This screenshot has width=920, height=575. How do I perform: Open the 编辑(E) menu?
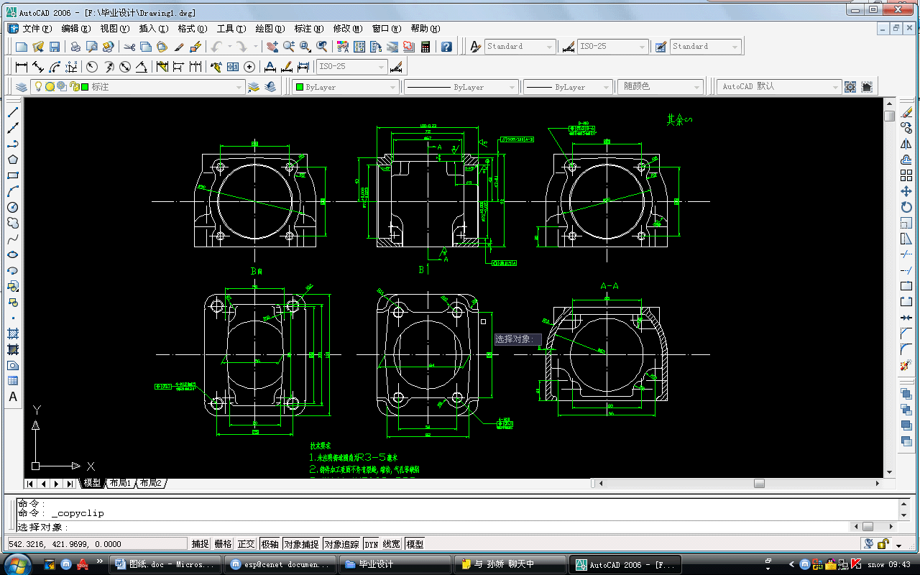[76, 29]
